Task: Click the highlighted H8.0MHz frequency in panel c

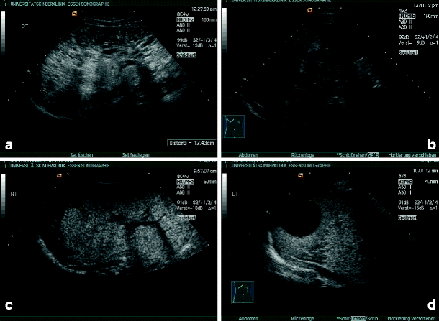Action: [x=185, y=182]
